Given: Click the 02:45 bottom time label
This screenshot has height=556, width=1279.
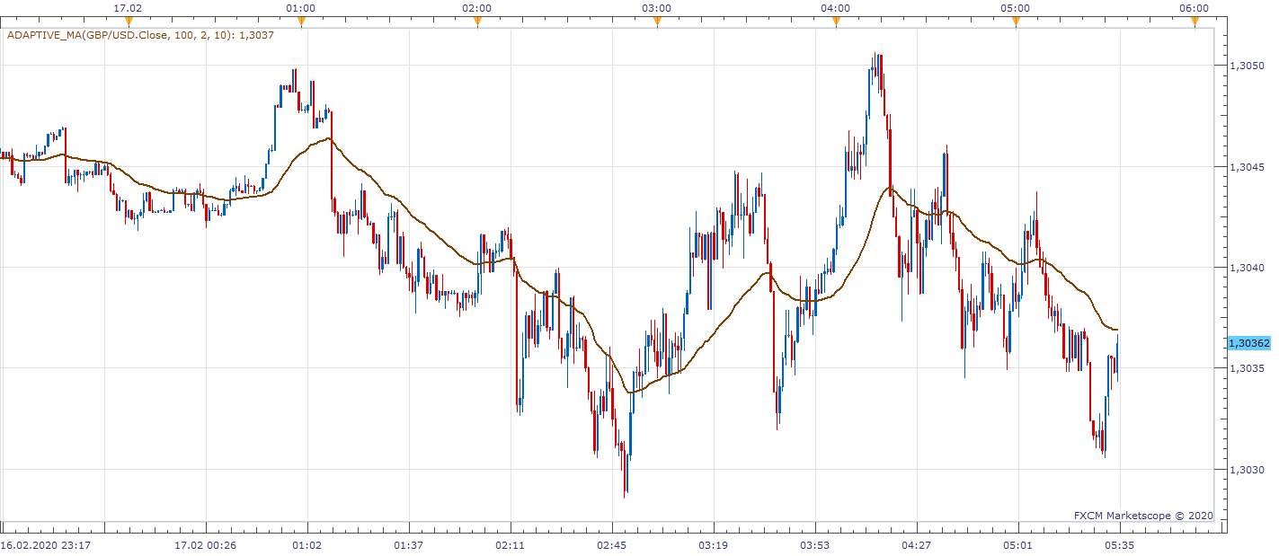Looking at the screenshot, I should (612, 545).
